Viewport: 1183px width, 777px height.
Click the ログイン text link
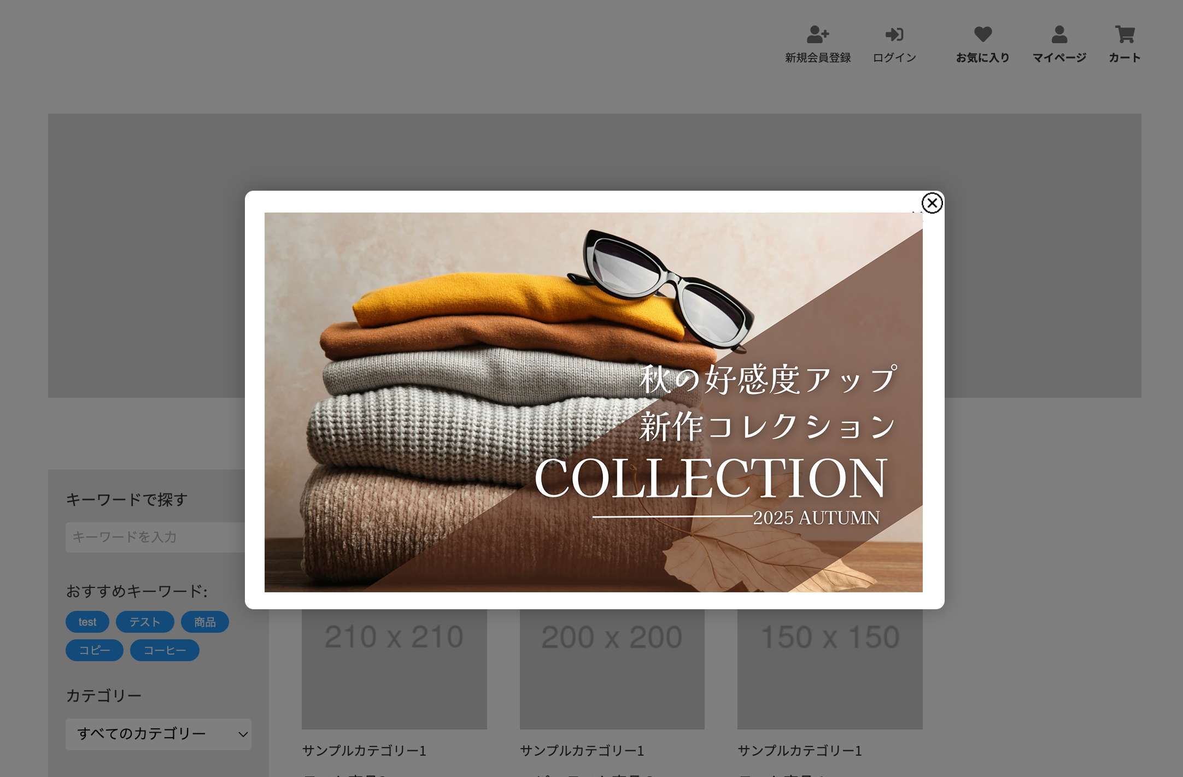(x=894, y=58)
